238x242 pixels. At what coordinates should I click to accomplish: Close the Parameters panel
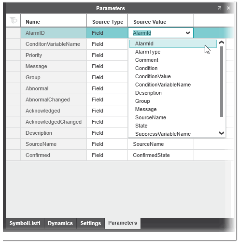[x=228, y=8]
